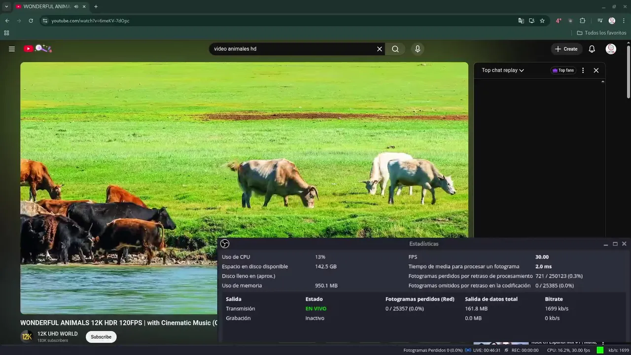Image resolution: width=631 pixels, height=355 pixels.
Task: Click the Create button
Action: pos(566,49)
